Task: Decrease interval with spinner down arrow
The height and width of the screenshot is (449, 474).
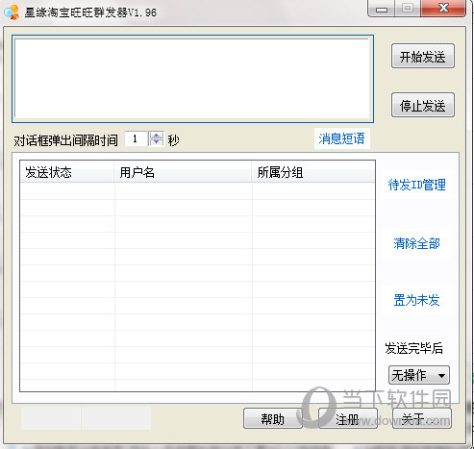Action: (157, 142)
